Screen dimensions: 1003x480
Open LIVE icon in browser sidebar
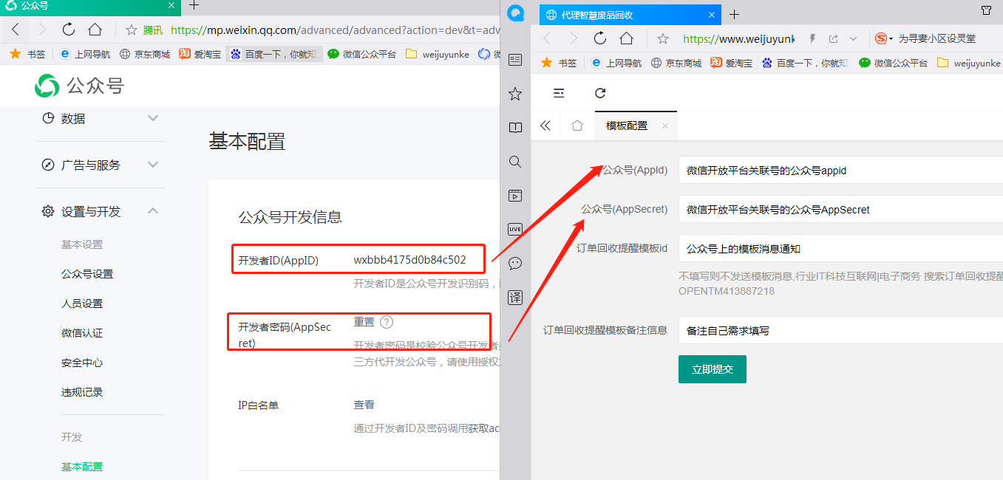515,229
